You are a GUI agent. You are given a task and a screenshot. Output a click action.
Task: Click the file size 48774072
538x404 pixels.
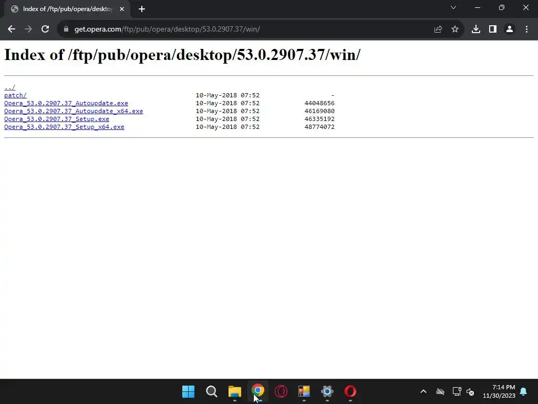click(319, 127)
